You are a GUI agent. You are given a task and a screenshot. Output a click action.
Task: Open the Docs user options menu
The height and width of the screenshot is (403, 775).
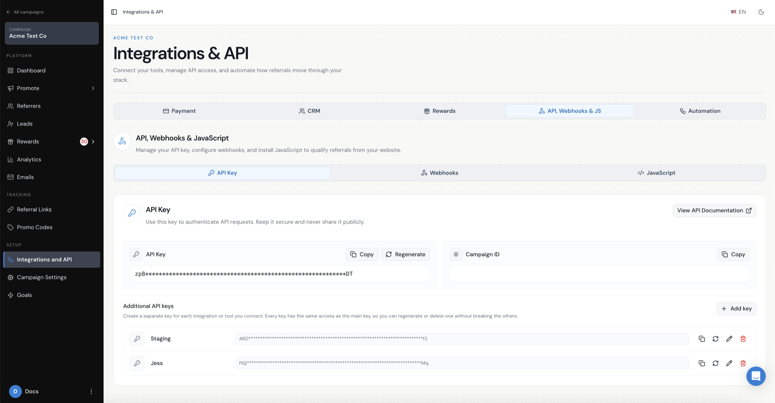click(x=91, y=391)
